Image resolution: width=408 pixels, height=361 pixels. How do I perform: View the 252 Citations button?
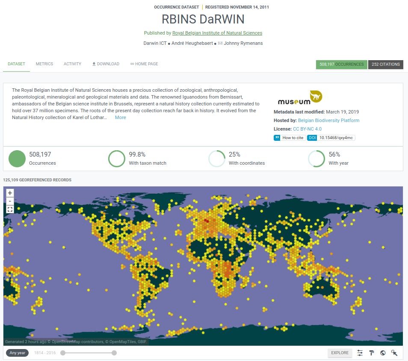(x=385, y=64)
